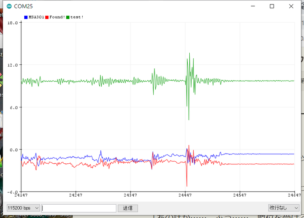
Task: Click the red Found! legend swatch
Action: (47, 17)
